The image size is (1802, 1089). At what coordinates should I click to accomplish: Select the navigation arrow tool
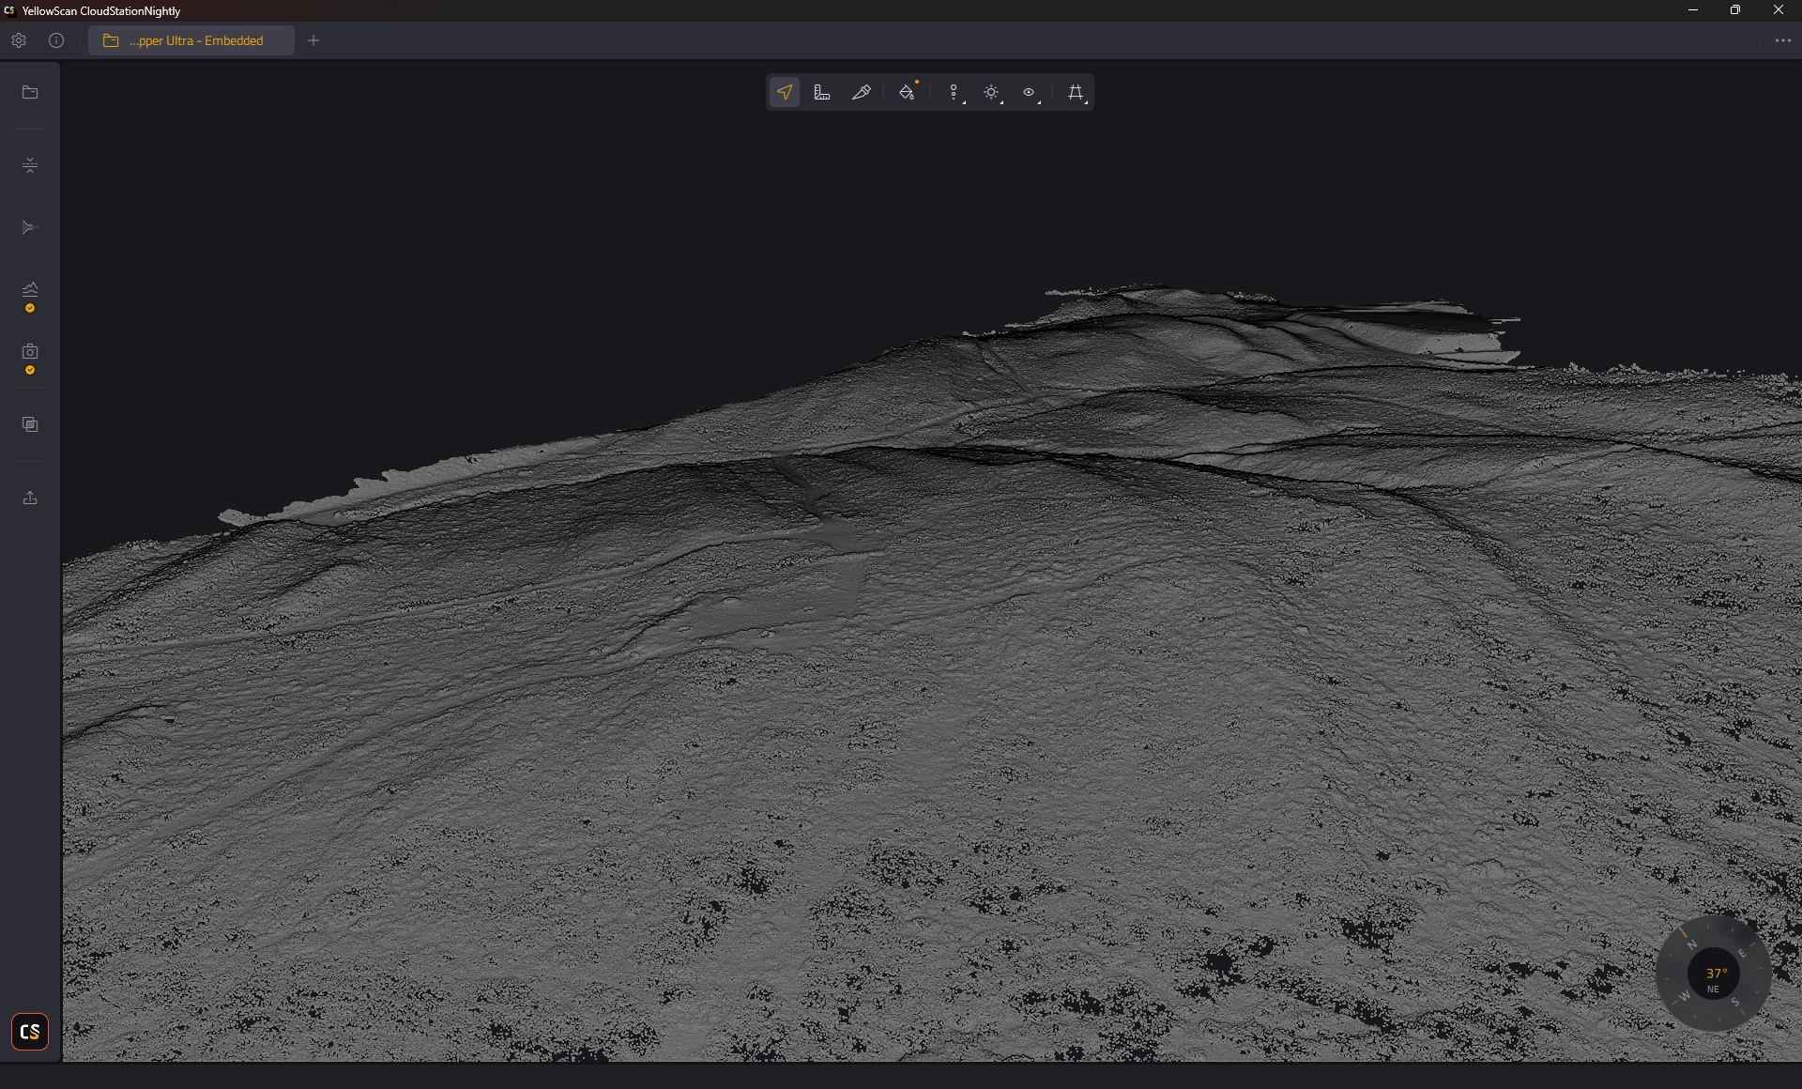tap(785, 92)
